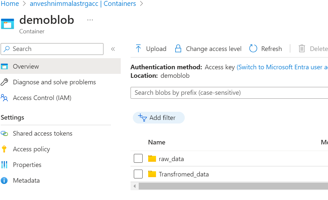Click the Access Control people icon
The image size is (328, 200).
point(4,98)
